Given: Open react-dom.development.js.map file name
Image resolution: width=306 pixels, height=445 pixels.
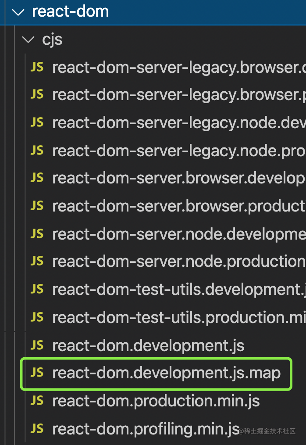Looking at the screenshot, I should click(x=167, y=373).
